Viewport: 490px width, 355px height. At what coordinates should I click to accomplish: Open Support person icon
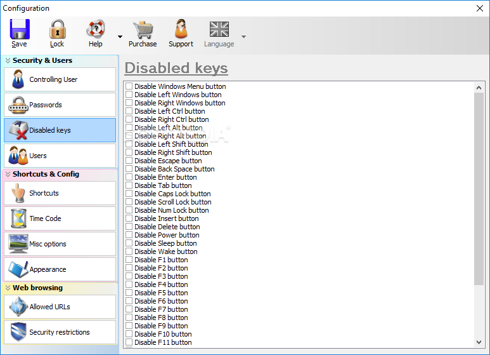coord(181,29)
